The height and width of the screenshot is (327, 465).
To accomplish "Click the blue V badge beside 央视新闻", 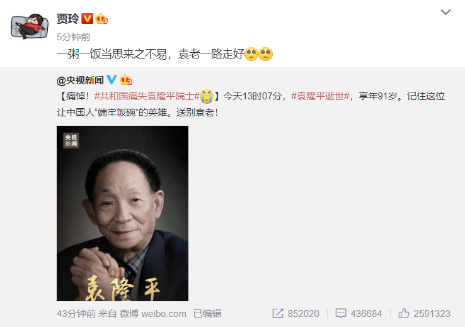I will [112, 79].
